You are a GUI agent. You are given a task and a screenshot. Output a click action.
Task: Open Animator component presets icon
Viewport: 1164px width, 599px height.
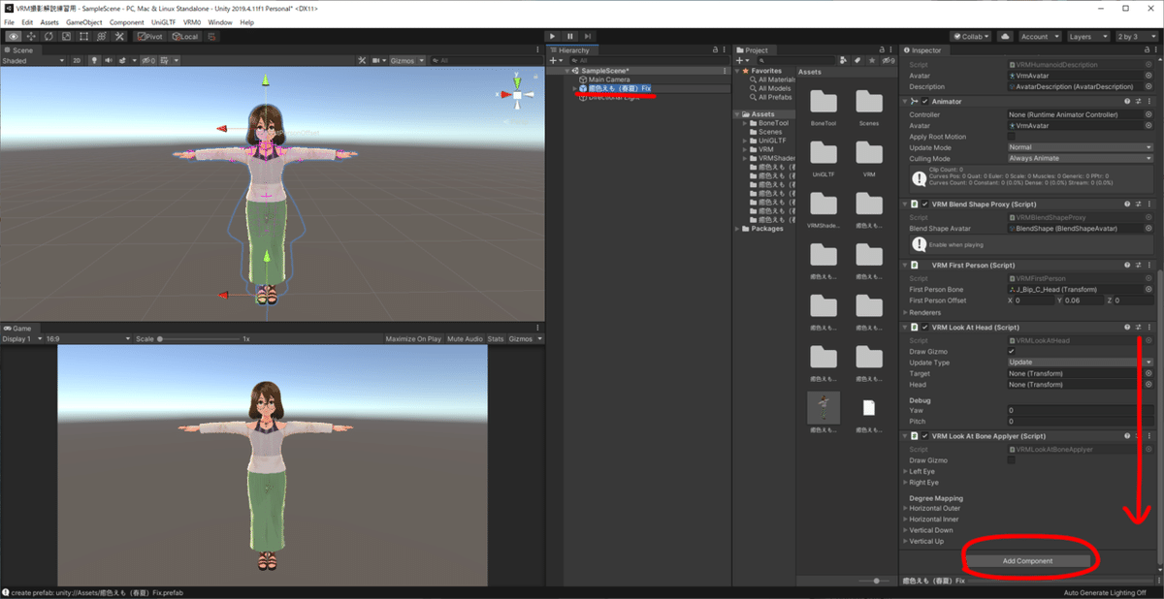pyautogui.click(x=1138, y=101)
